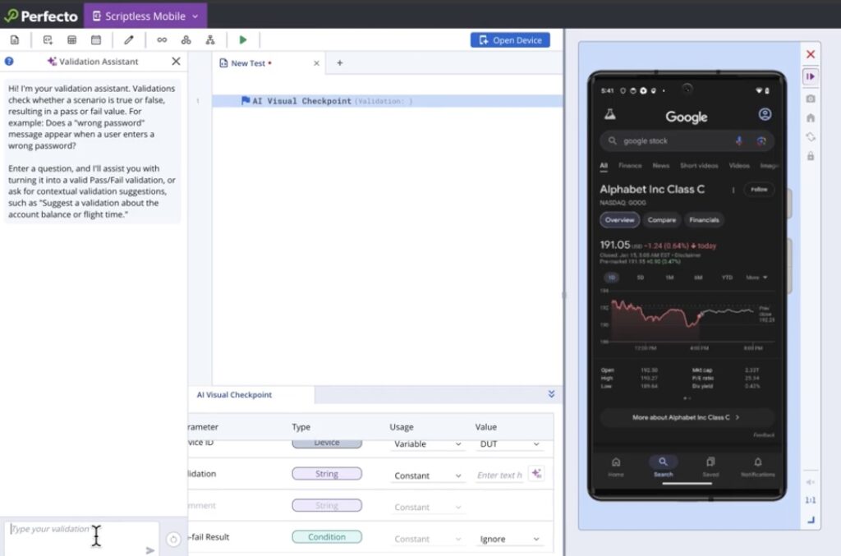Go to device home via house icon
The image size is (841, 556).
(811, 118)
